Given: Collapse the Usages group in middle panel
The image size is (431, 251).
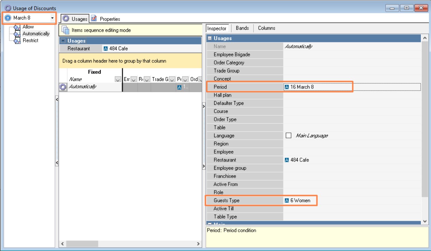Looking at the screenshot, I should (x=63, y=41).
